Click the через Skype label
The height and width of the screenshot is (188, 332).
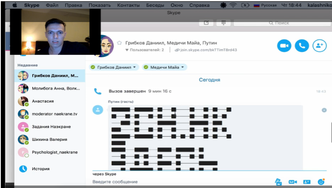coord(104,174)
